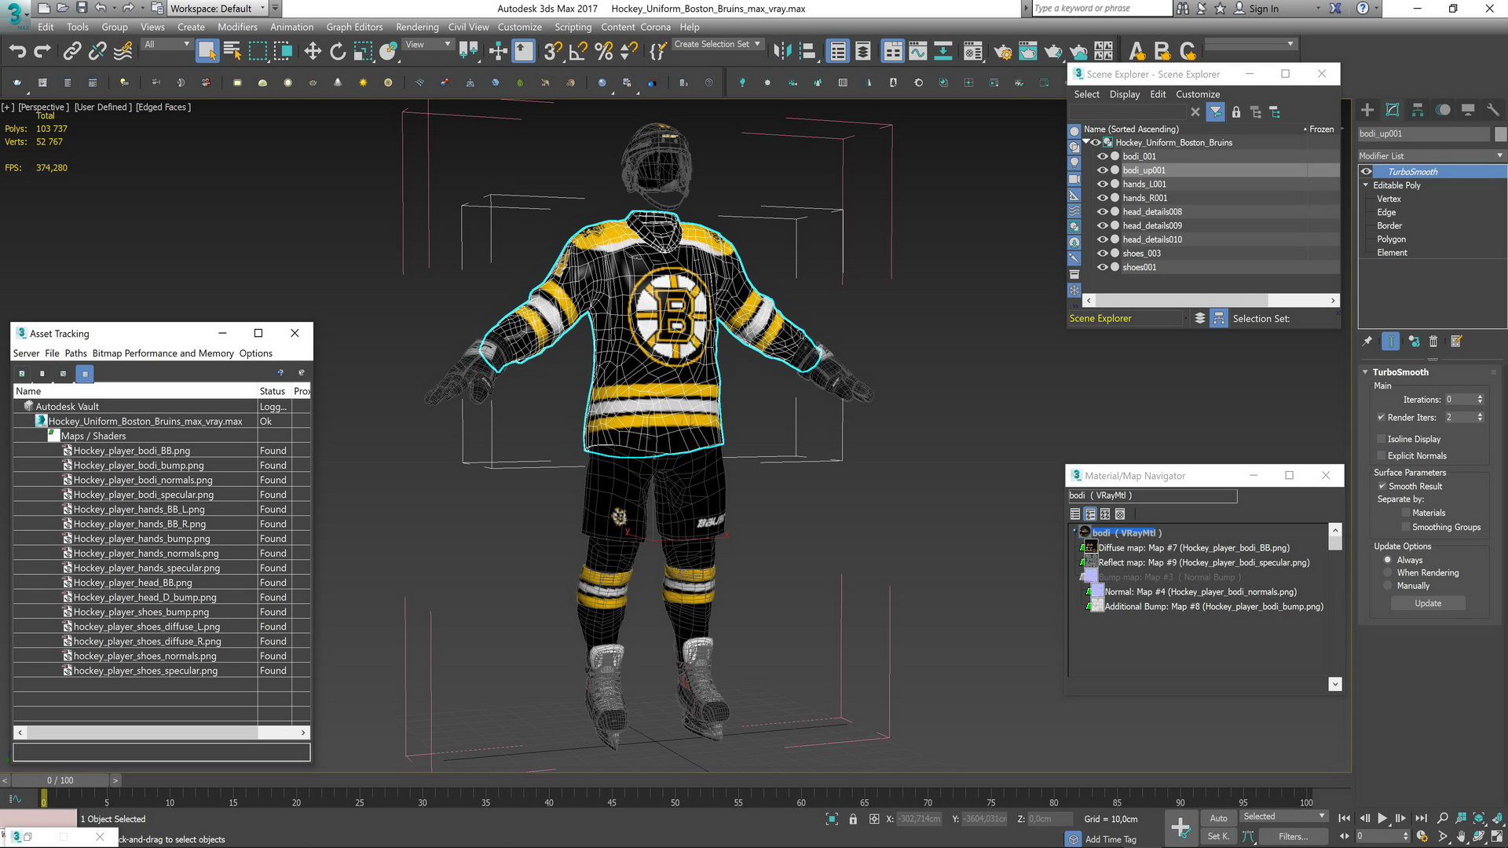Viewport: 1508px width, 848px height.
Task: Remove modifier with the trash icon
Action: (x=1433, y=342)
